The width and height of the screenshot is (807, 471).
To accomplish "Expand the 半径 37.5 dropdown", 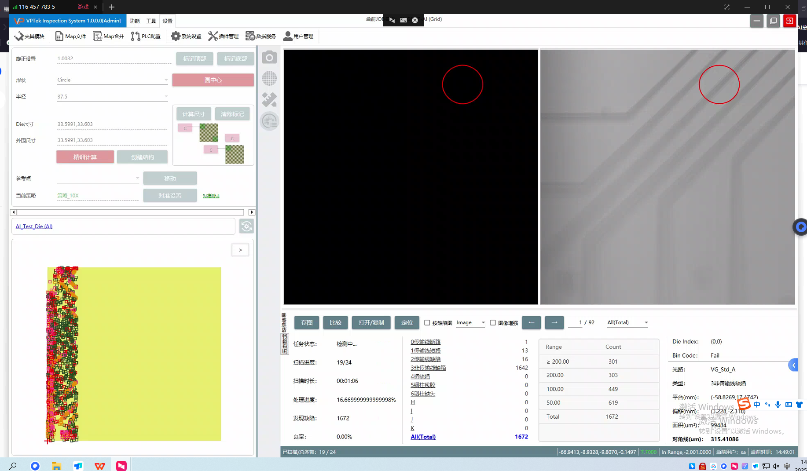I will [166, 97].
